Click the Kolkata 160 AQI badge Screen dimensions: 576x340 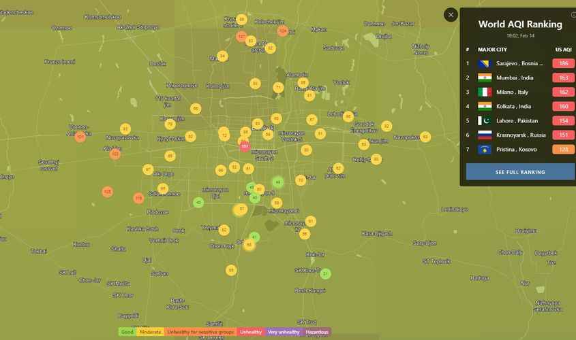(563, 106)
